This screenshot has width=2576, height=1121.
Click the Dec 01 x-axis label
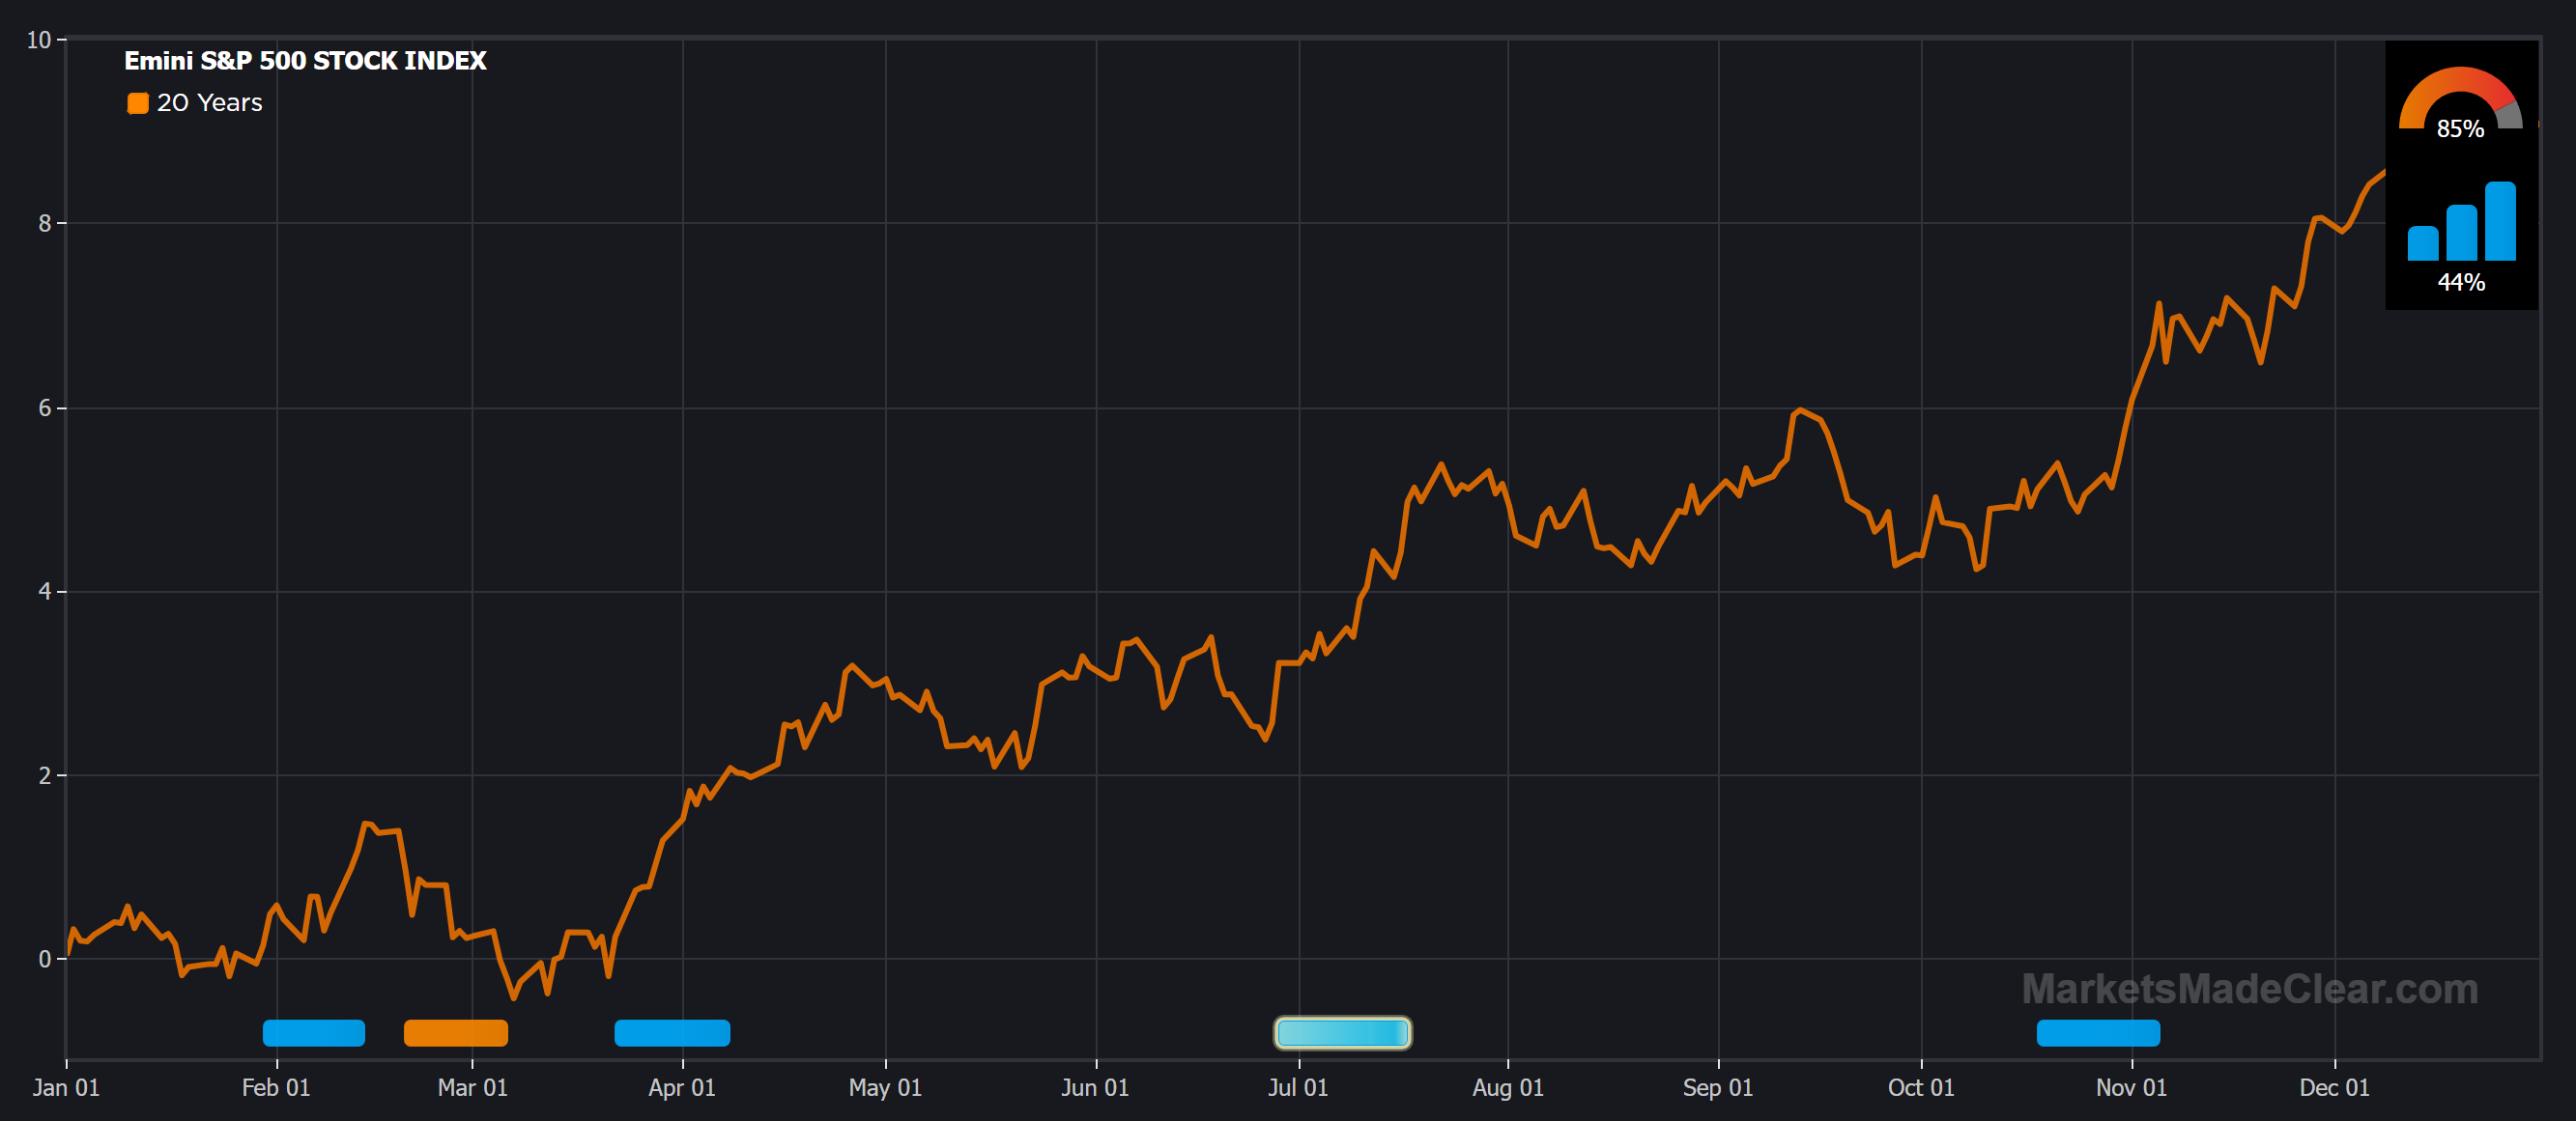[x=2333, y=1087]
